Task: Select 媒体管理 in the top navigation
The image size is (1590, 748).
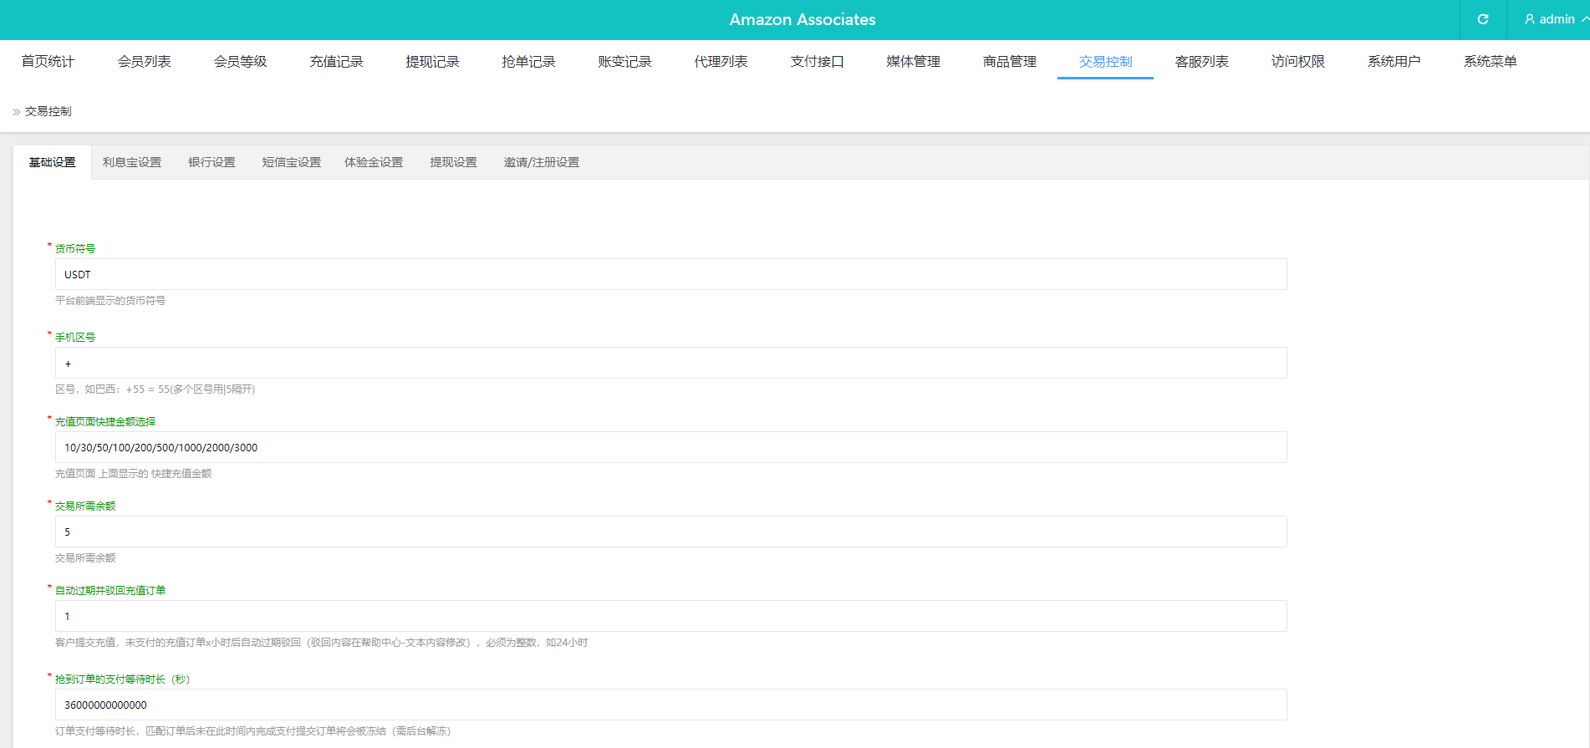Action: pyautogui.click(x=913, y=61)
